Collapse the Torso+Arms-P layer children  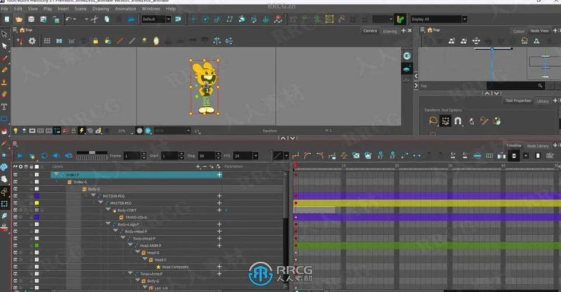point(130,273)
